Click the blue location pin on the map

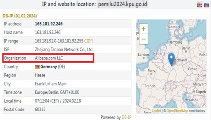point(172,59)
